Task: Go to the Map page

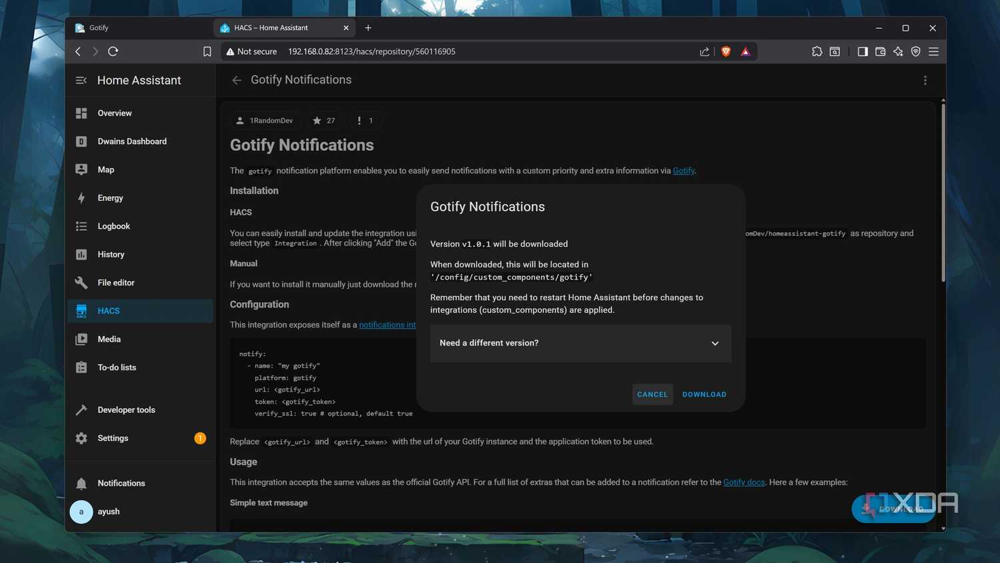Action: pos(140,169)
